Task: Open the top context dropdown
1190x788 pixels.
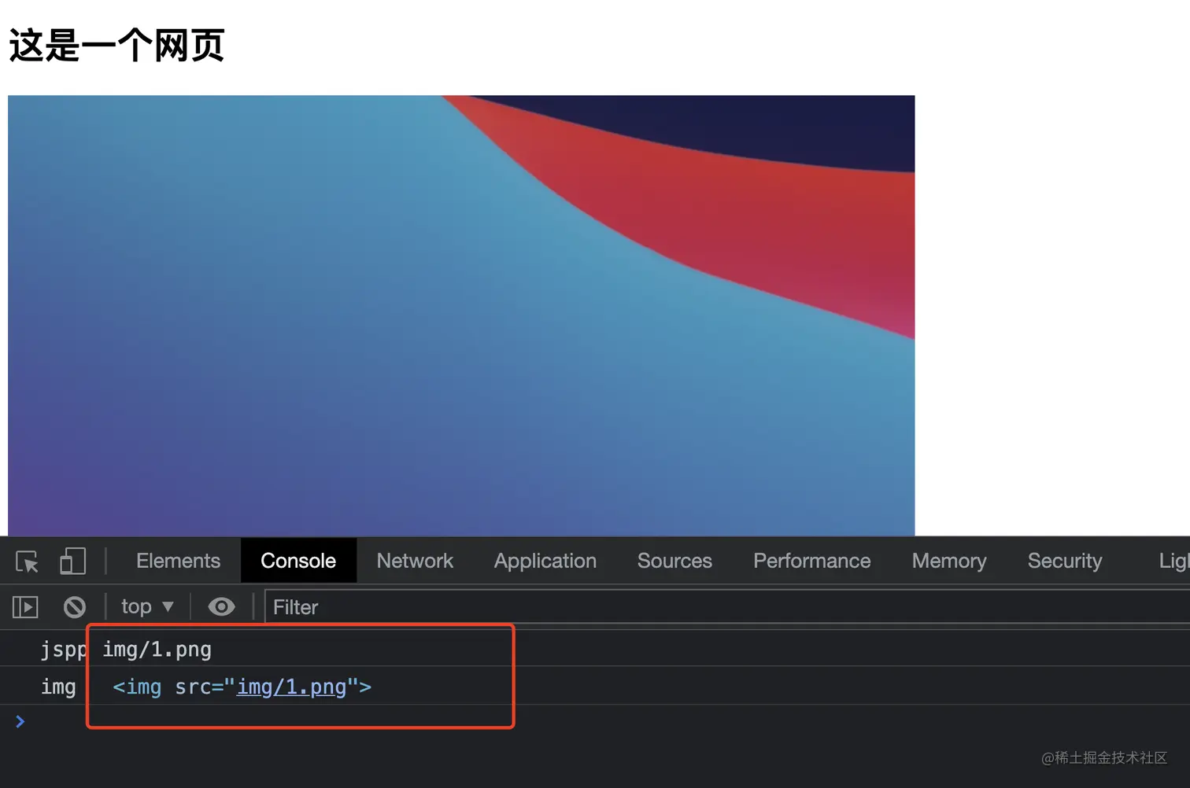Action: pyautogui.click(x=147, y=607)
